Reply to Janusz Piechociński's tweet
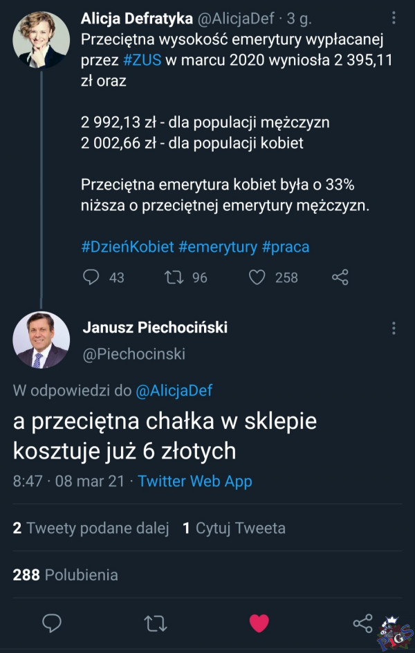The image size is (415, 653). [52, 623]
